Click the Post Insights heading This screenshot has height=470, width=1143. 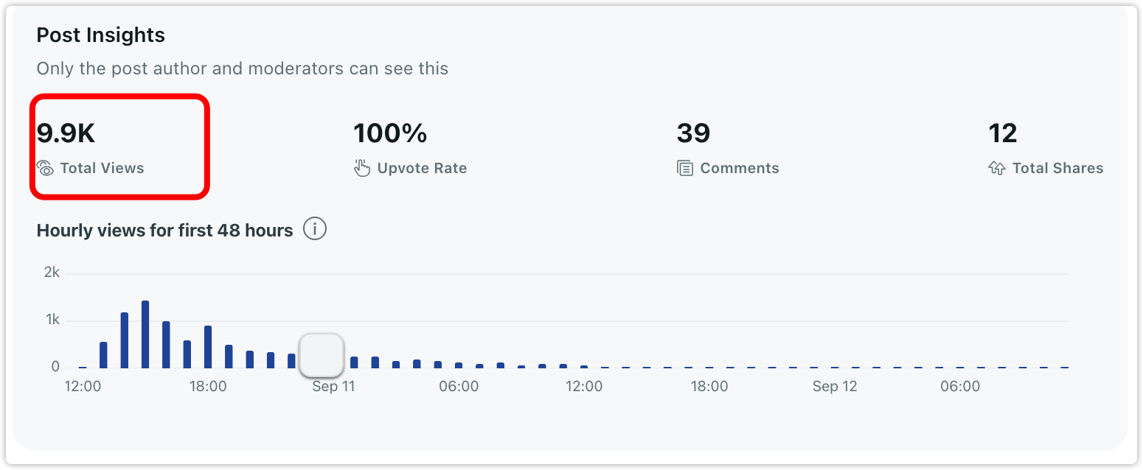101,35
